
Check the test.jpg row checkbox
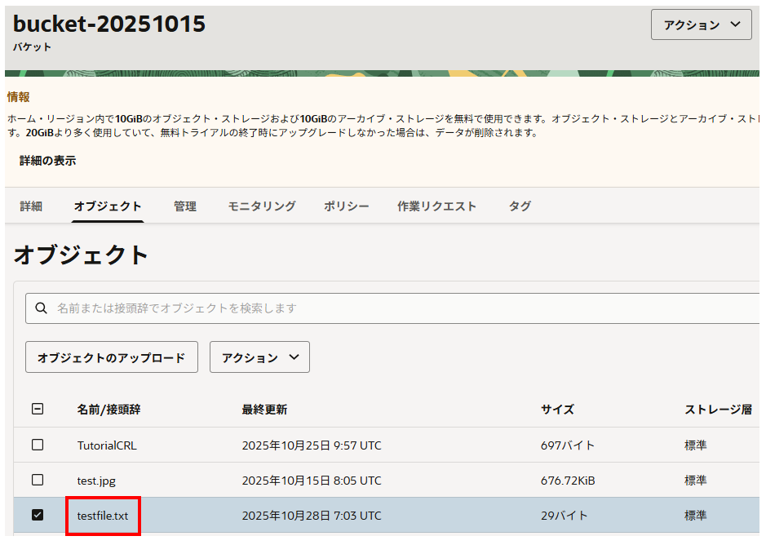[x=38, y=481]
